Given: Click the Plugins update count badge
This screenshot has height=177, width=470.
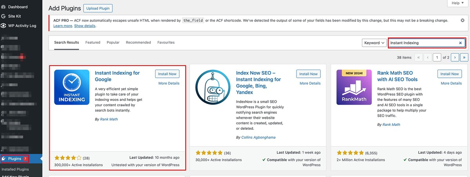Looking at the screenshot, I should coord(25,159).
